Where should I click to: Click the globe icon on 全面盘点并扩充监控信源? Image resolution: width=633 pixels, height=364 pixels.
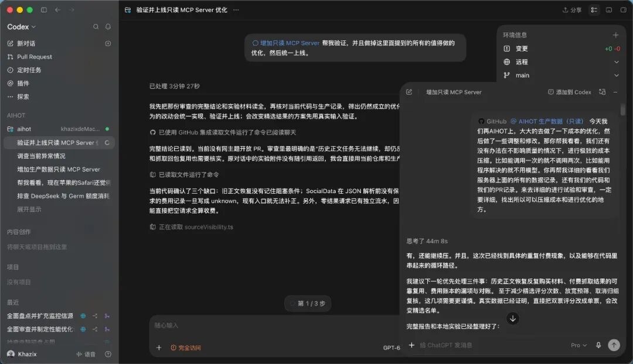pyautogui.click(x=83, y=316)
